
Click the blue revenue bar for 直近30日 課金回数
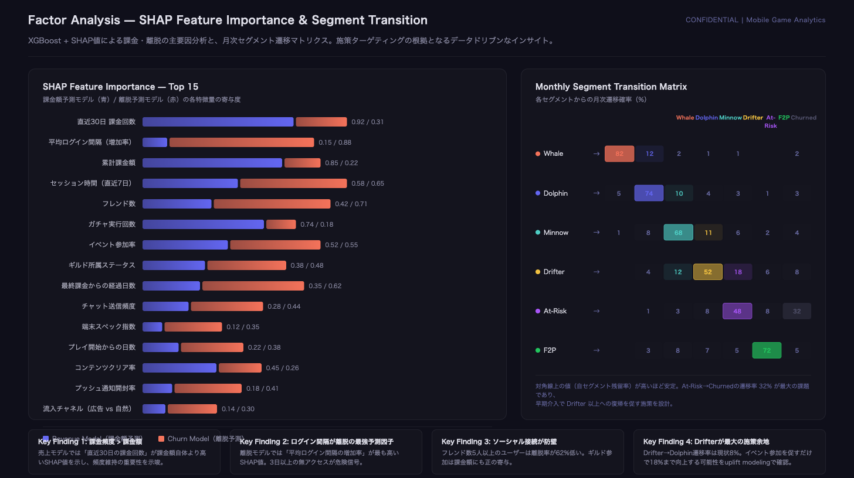point(218,122)
